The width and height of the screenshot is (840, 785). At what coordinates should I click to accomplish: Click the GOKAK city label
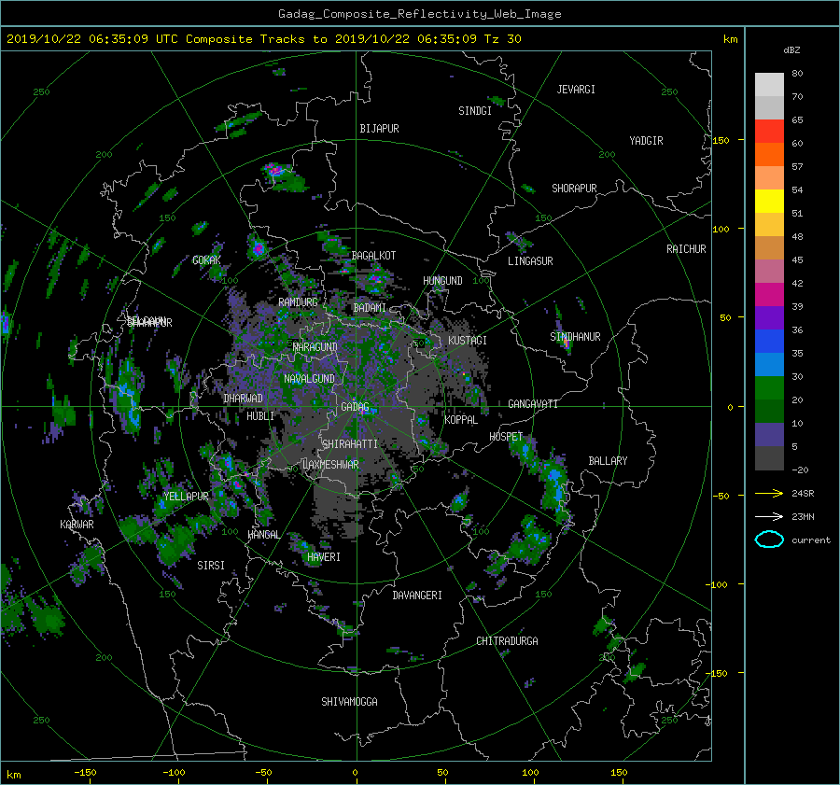click(x=206, y=260)
